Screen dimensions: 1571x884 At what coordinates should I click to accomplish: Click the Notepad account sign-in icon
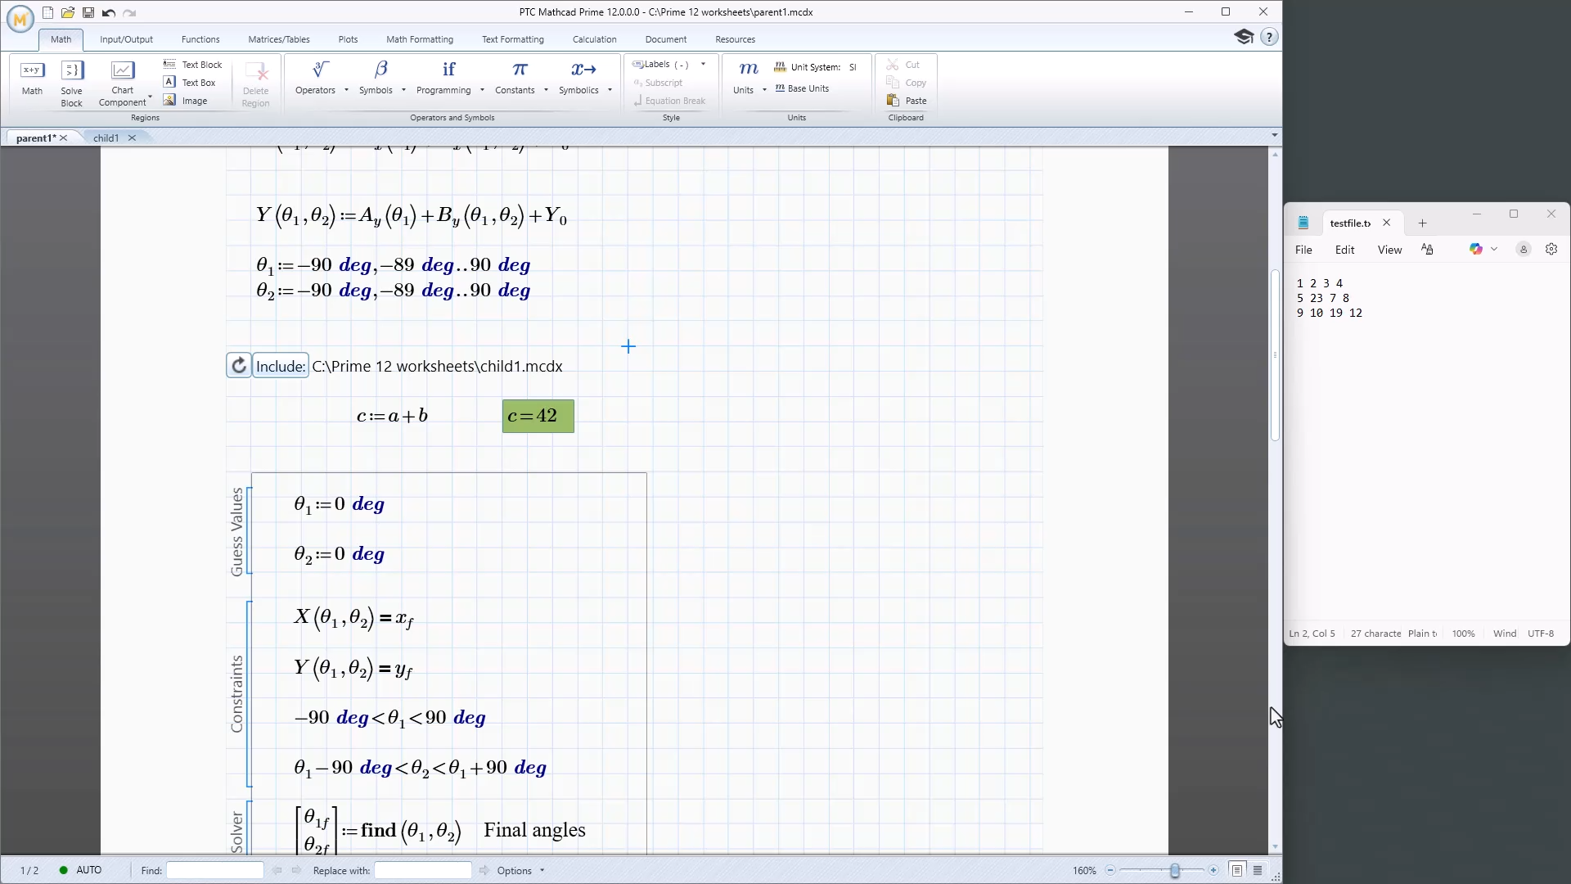[1524, 250]
